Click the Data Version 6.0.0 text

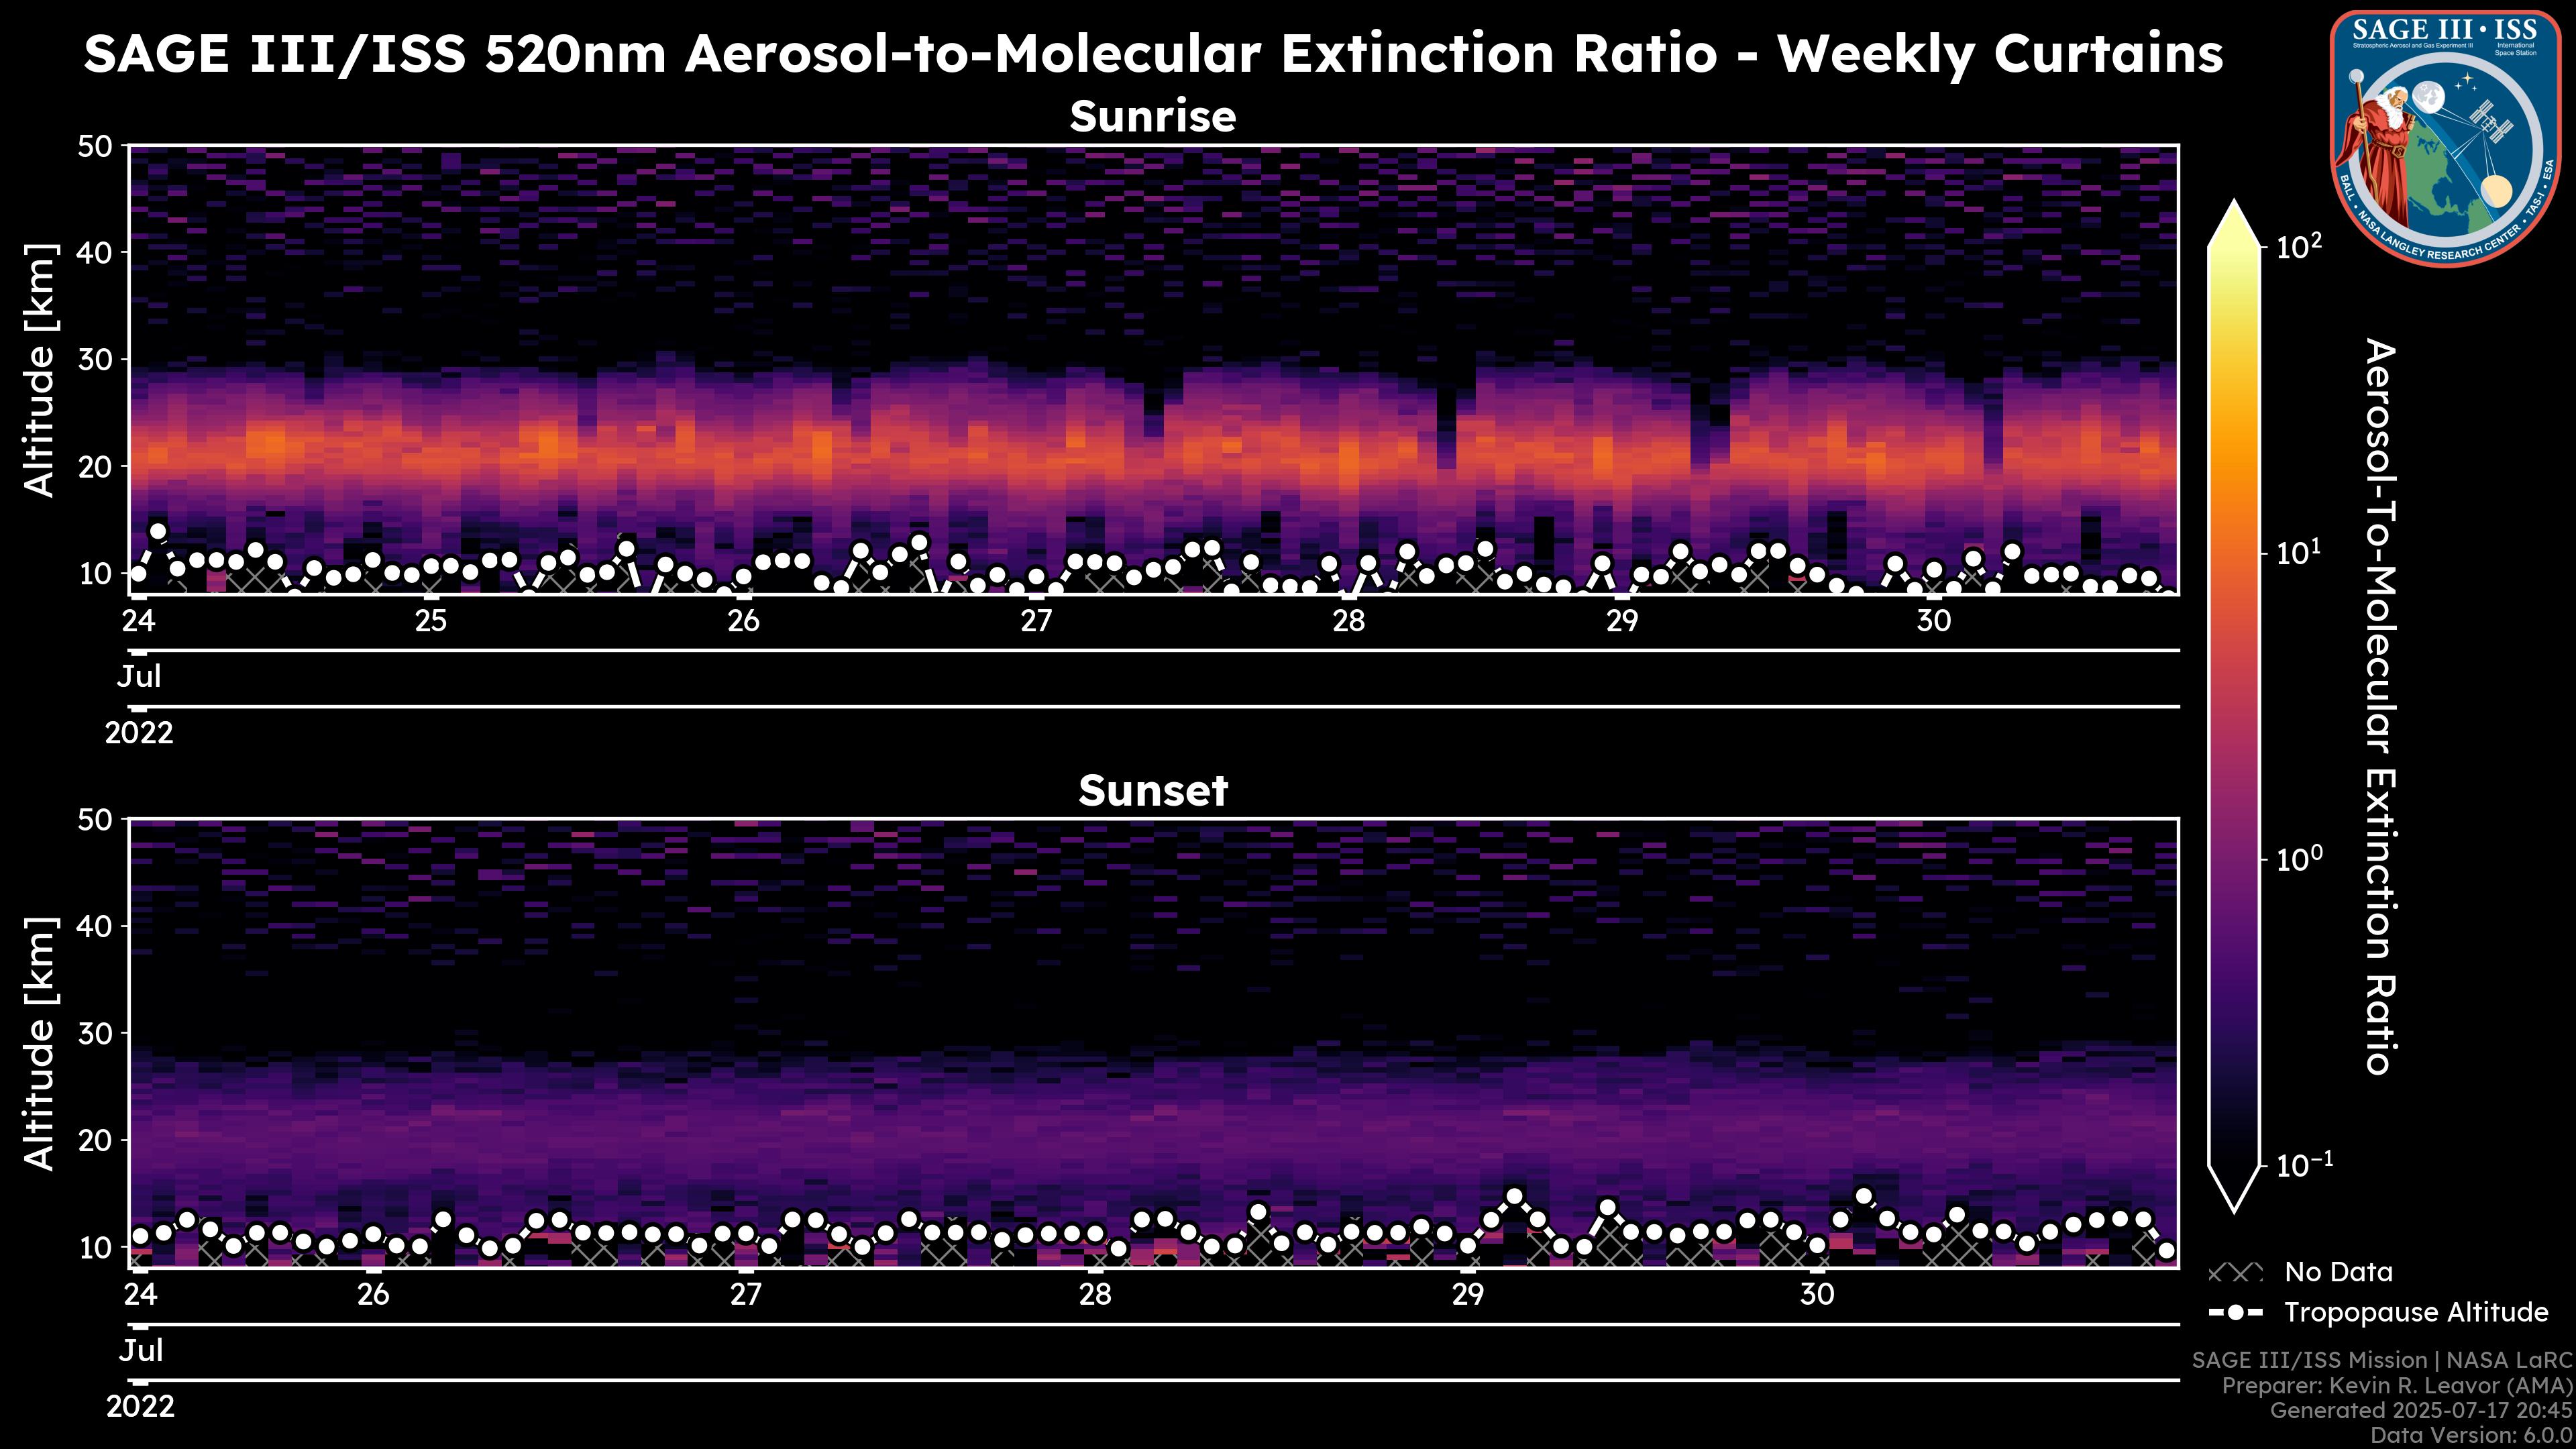pyautogui.click(x=2472, y=1436)
